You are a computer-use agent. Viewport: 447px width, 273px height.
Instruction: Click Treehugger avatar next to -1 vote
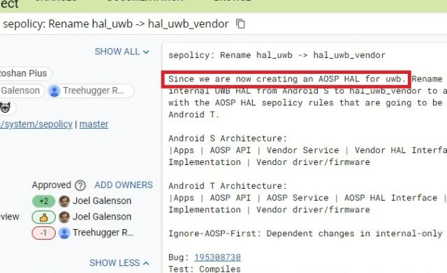pos(64,233)
